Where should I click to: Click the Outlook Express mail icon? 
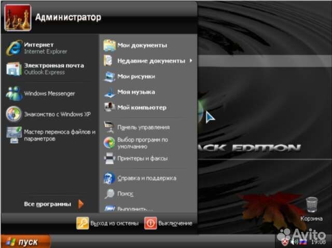(x=14, y=69)
